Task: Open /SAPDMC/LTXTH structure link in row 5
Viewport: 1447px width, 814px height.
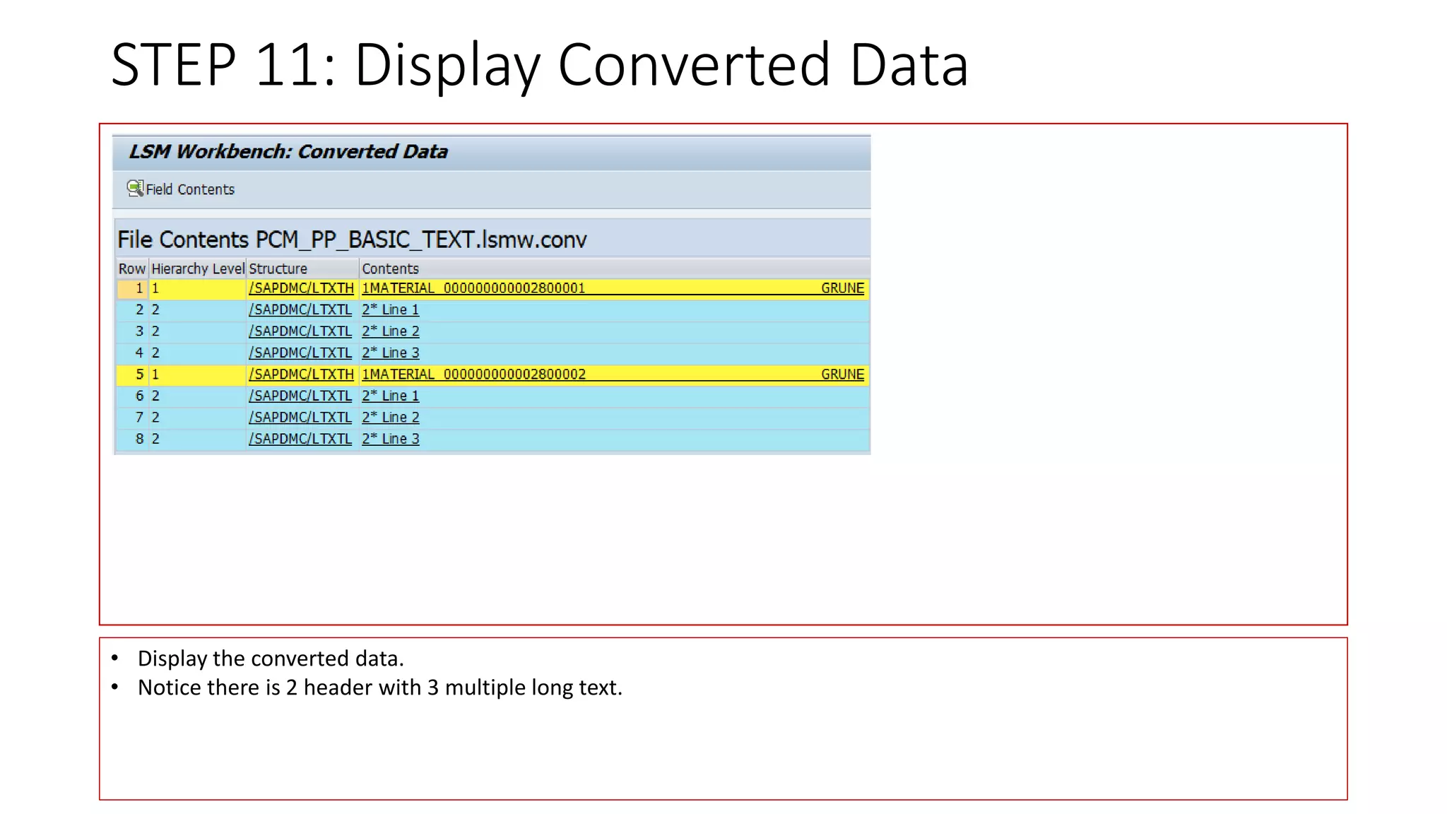Action: click(x=301, y=374)
